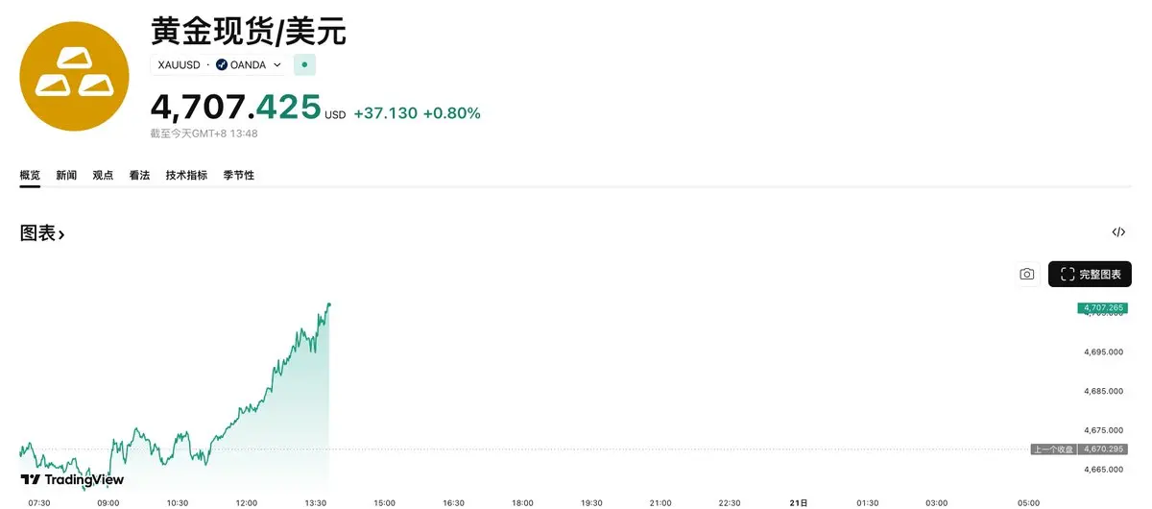1152x509 pixels.
Task: Click the OANDA broker logo icon
Action: 221,65
